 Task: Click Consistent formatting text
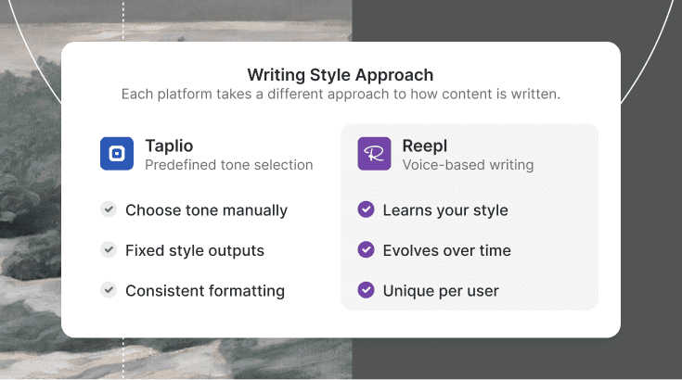pos(205,290)
